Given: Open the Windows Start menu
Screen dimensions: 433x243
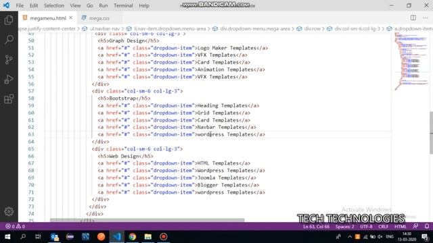Looking at the screenshot, I should coord(7,237).
